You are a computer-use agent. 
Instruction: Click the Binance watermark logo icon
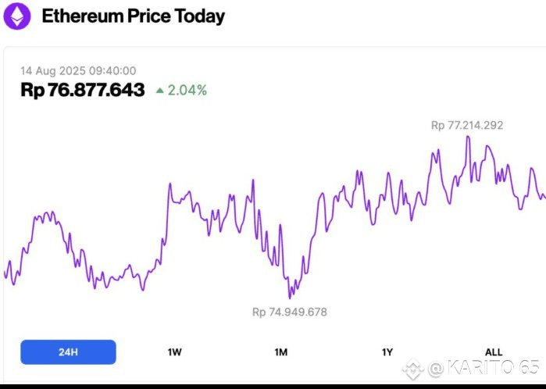coord(413,369)
